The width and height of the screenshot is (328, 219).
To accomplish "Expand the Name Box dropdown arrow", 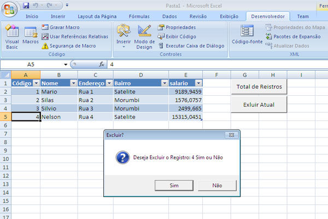I will (66, 65).
